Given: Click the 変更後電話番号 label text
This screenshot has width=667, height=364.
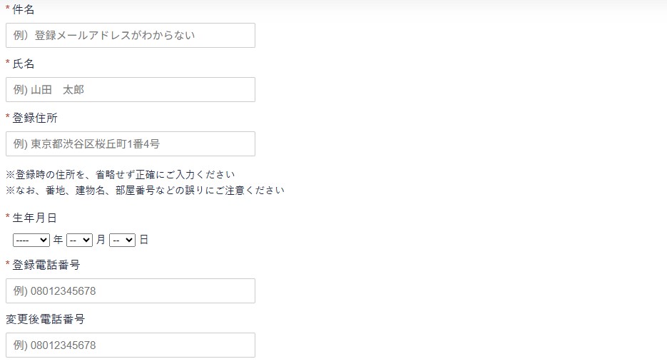Looking at the screenshot, I should click(x=46, y=319).
